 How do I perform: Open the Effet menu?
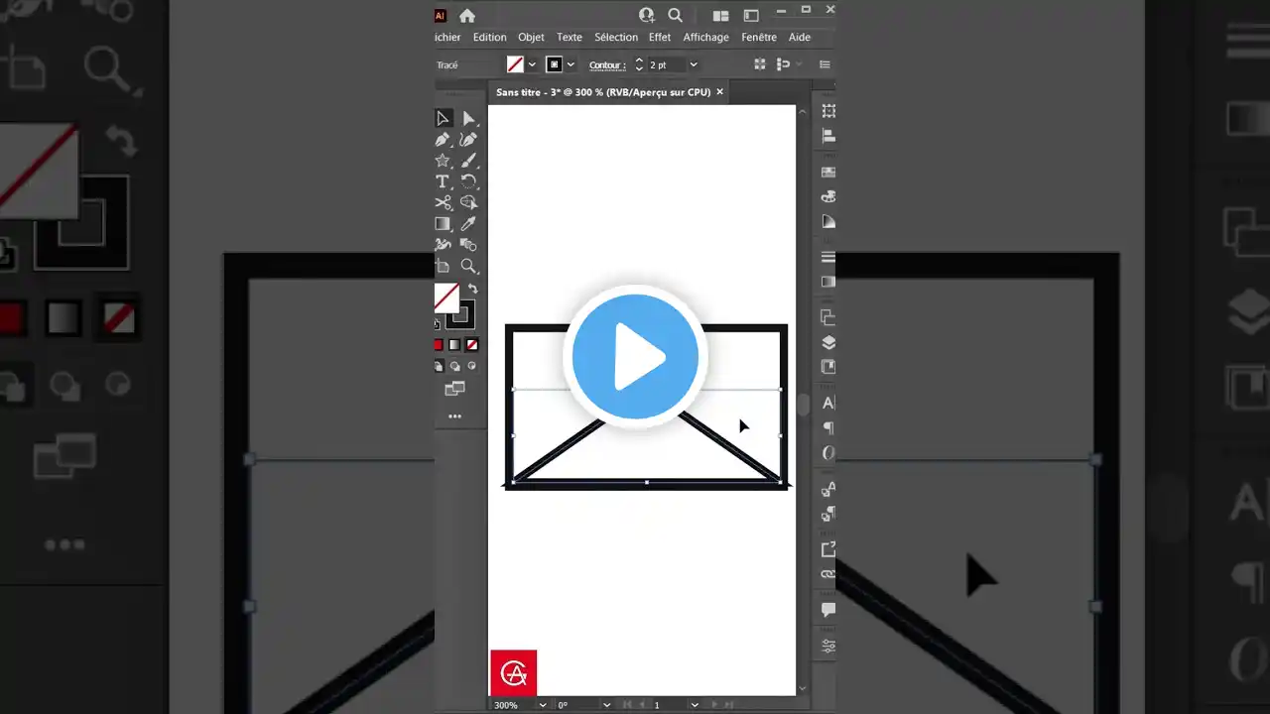pyautogui.click(x=660, y=37)
